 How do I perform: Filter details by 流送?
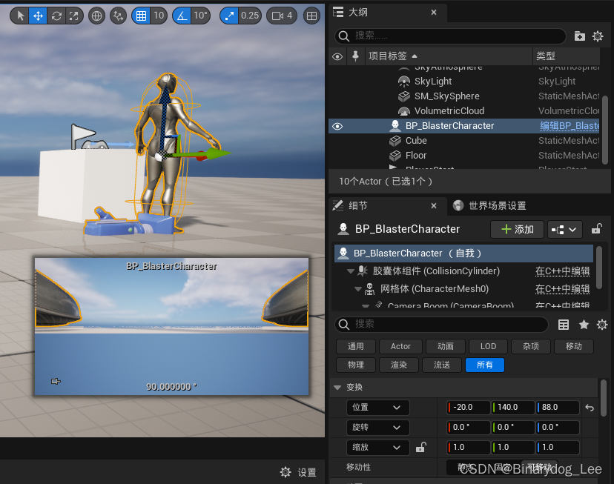point(442,365)
